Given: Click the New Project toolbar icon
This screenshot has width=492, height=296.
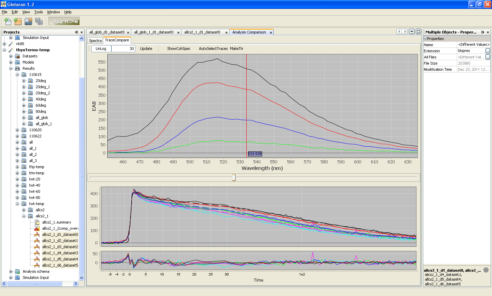Looking at the screenshot, I should 18,21.
